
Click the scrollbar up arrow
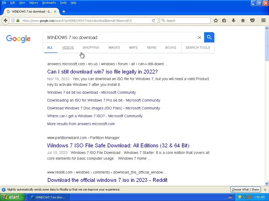[267, 28]
